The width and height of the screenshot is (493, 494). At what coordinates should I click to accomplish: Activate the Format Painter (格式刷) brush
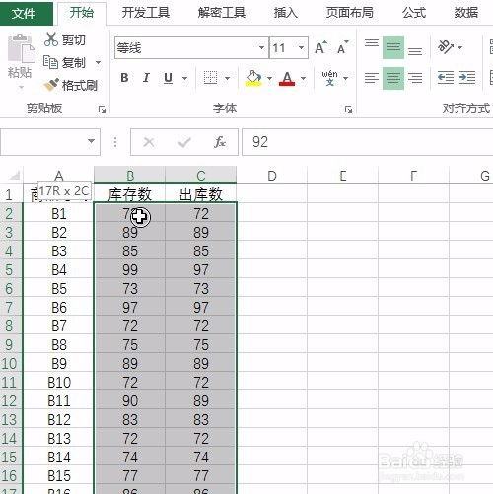point(51,85)
